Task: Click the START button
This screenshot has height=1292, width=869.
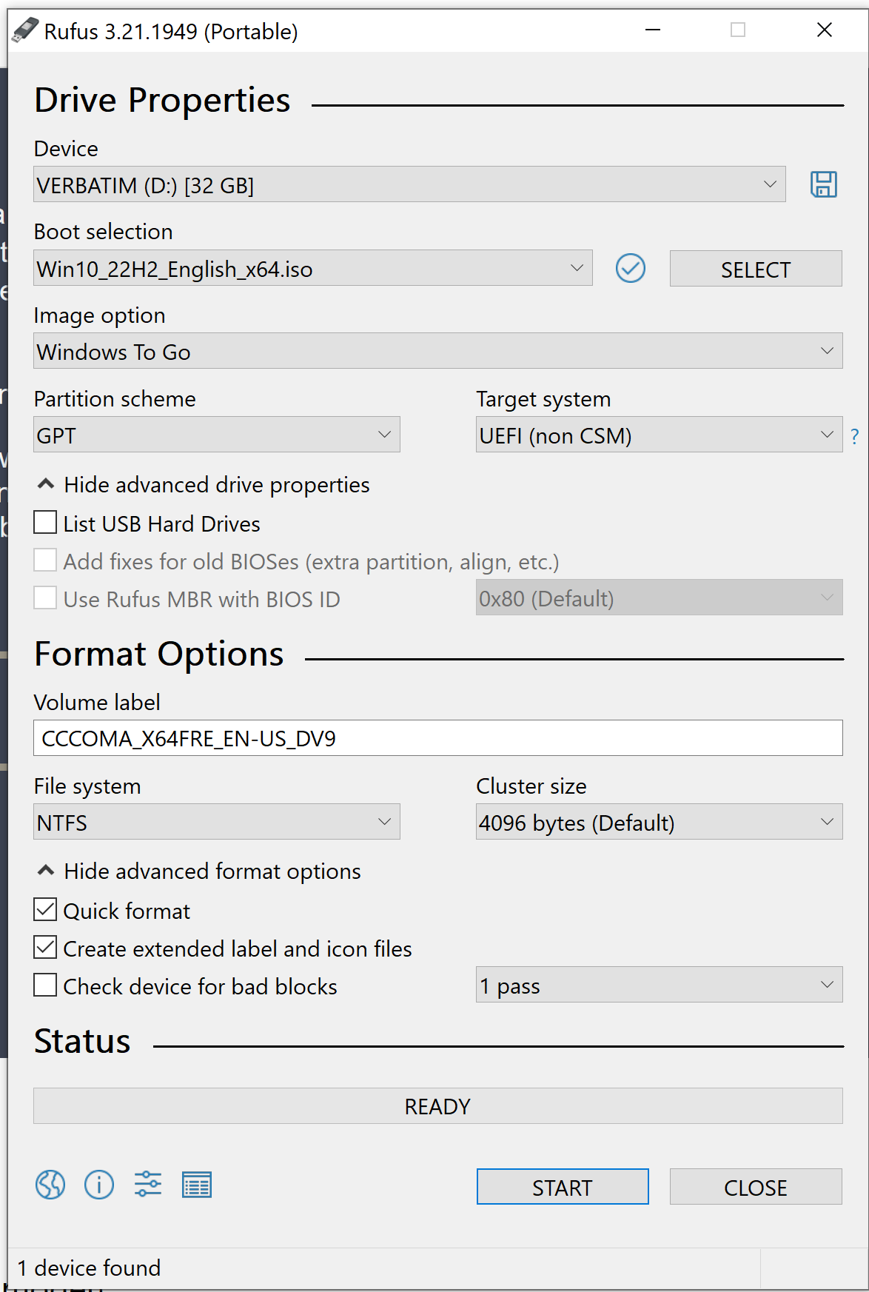Action: [563, 1187]
